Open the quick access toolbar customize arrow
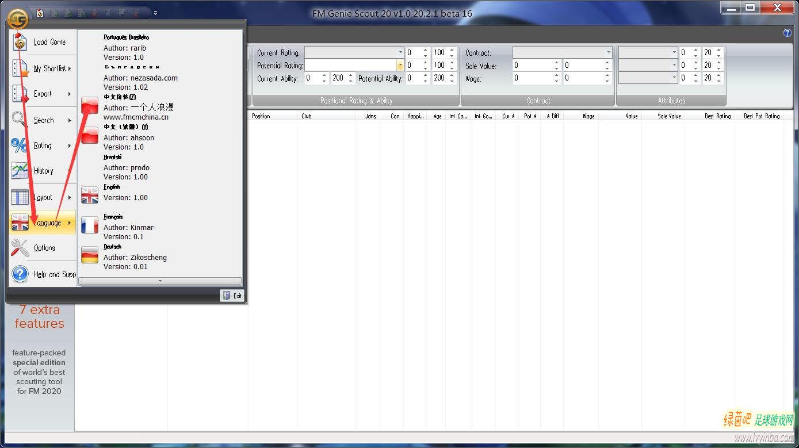The image size is (799, 448). point(156,13)
